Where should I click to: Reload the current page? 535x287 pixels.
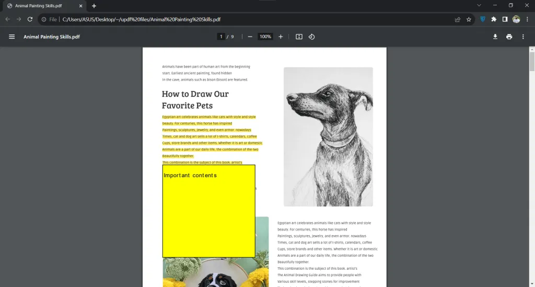30,19
